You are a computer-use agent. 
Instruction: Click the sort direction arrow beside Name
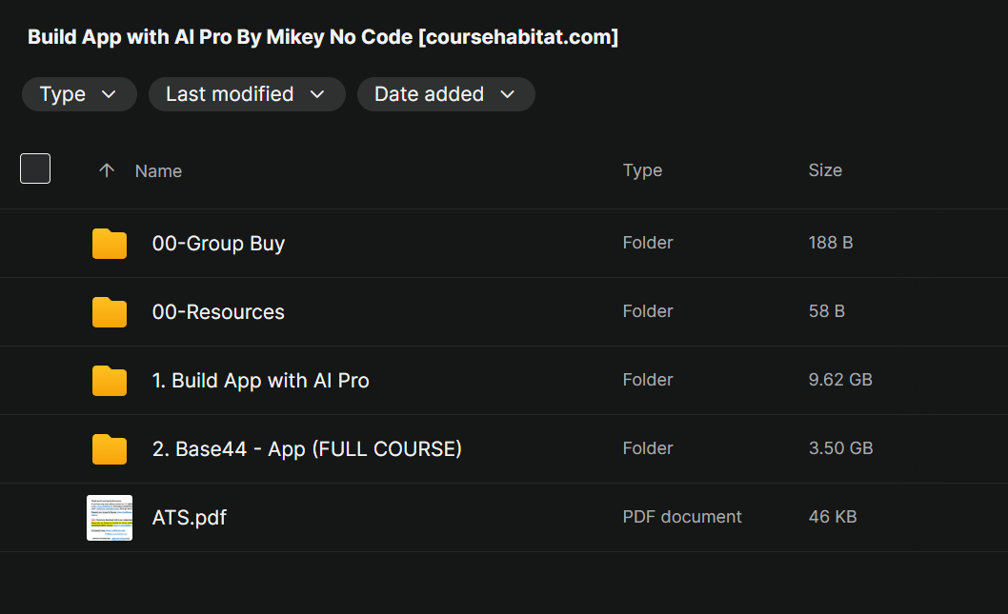tap(107, 170)
